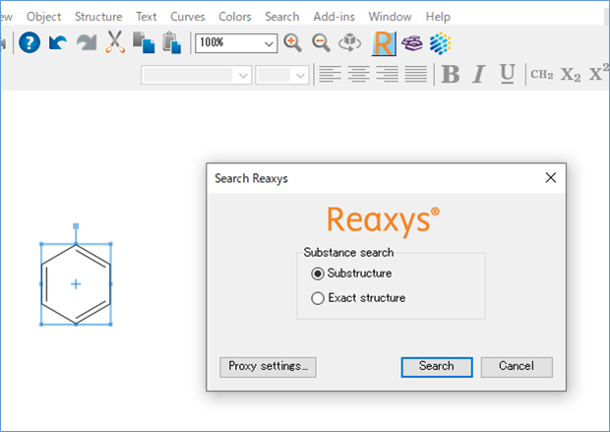Select Exact structure search option
The width and height of the screenshot is (610, 432).
[358, 298]
